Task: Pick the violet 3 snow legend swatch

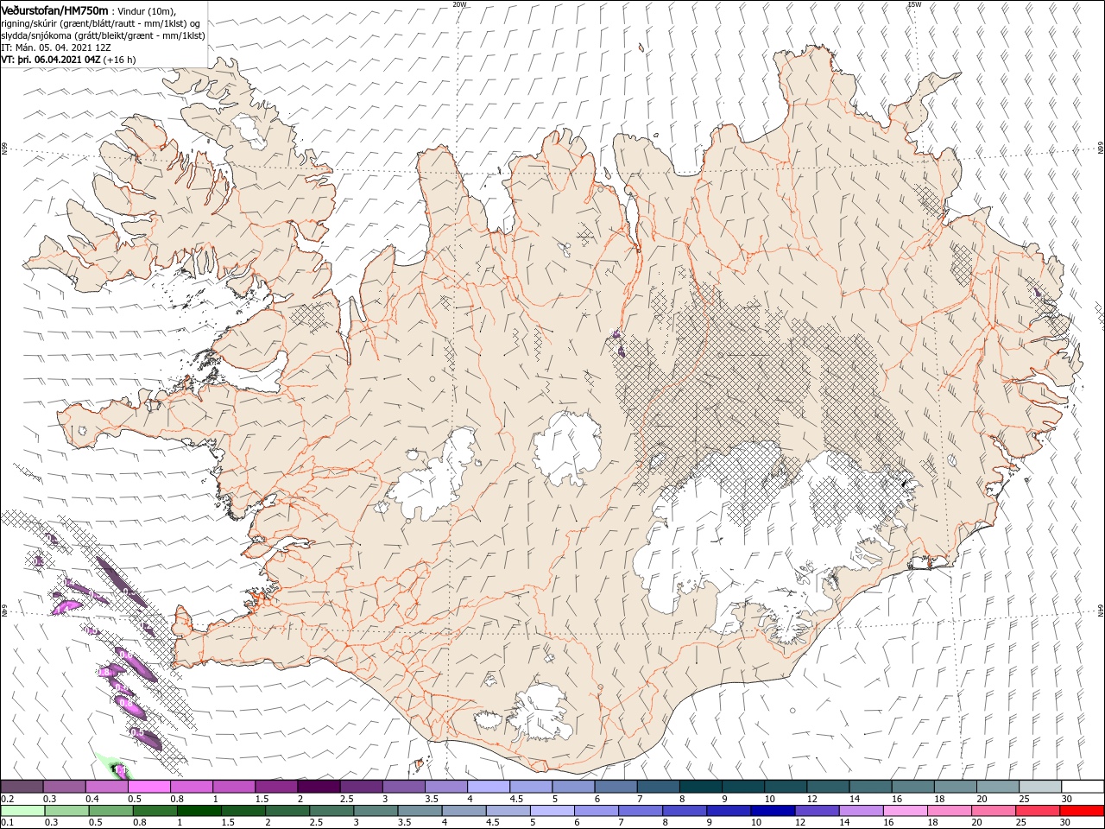Action: [404, 787]
